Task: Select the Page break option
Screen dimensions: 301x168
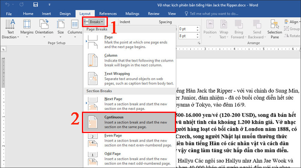Action: (129, 42)
